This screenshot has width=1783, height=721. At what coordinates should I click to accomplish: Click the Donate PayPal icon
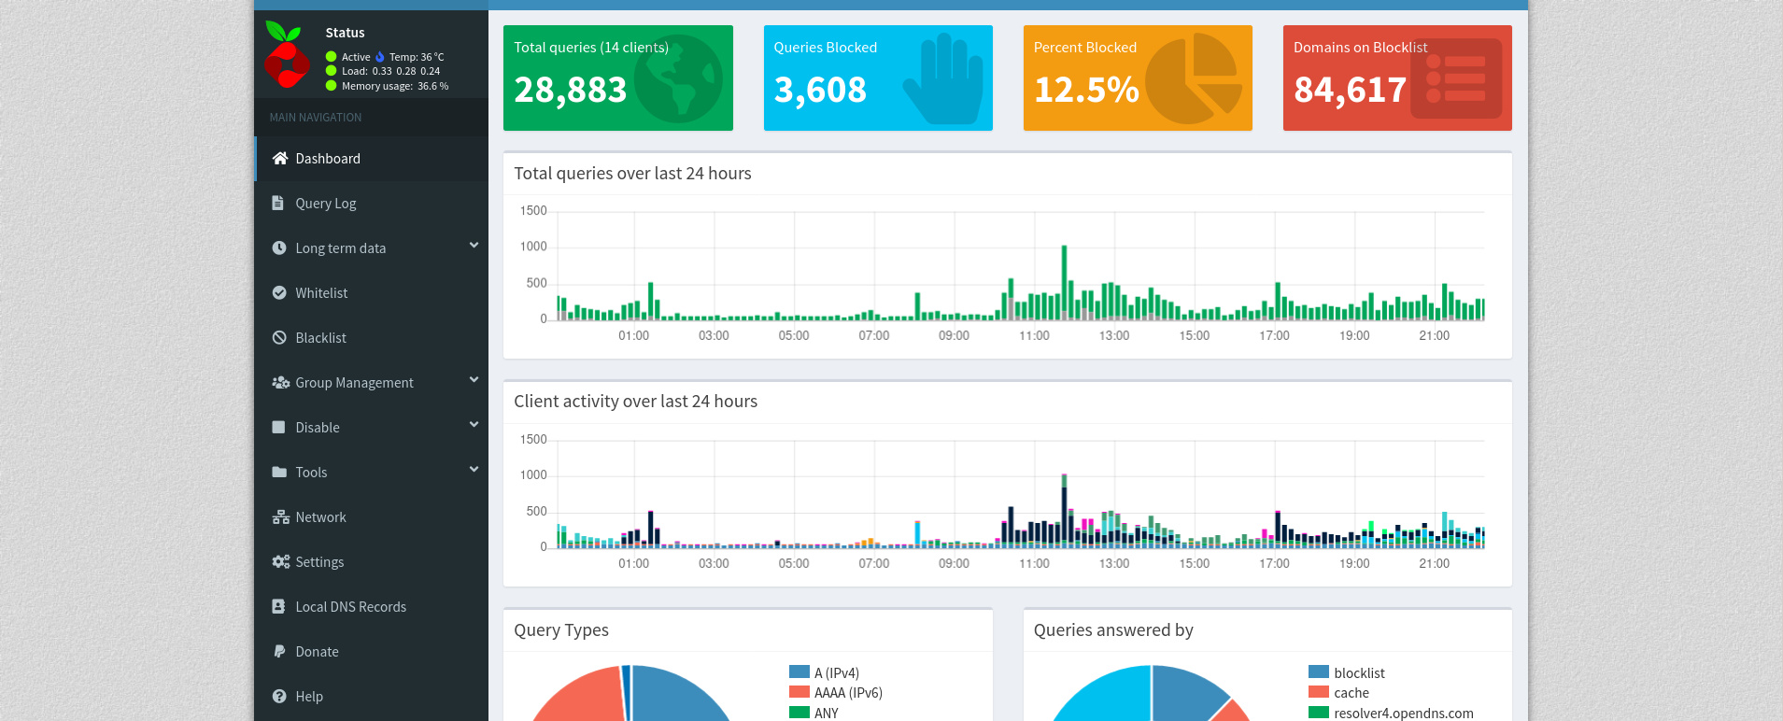coord(278,651)
